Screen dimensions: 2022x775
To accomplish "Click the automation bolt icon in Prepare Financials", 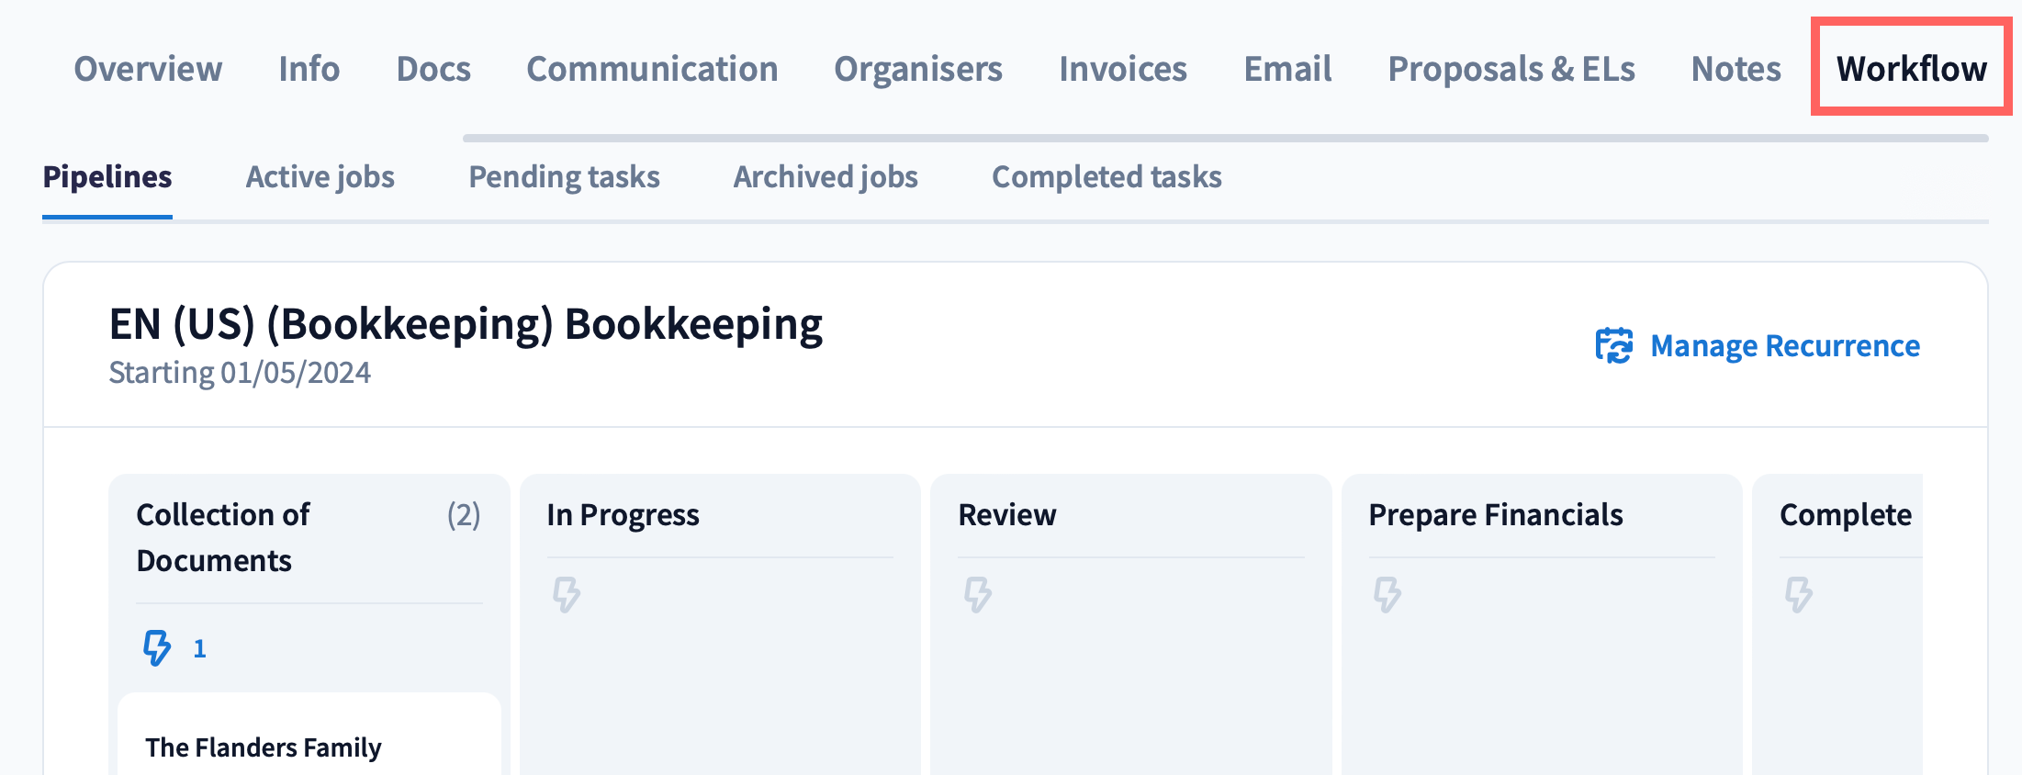I will pos(1387,594).
